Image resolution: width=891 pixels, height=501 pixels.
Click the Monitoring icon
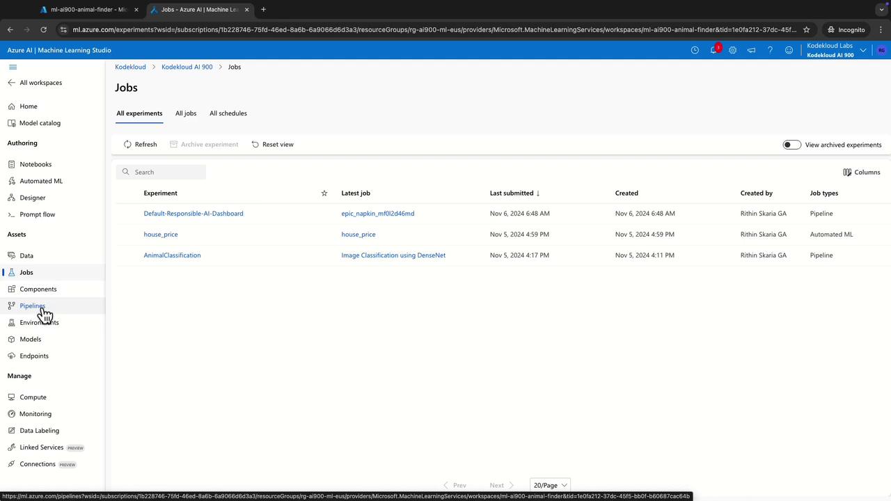12,414
